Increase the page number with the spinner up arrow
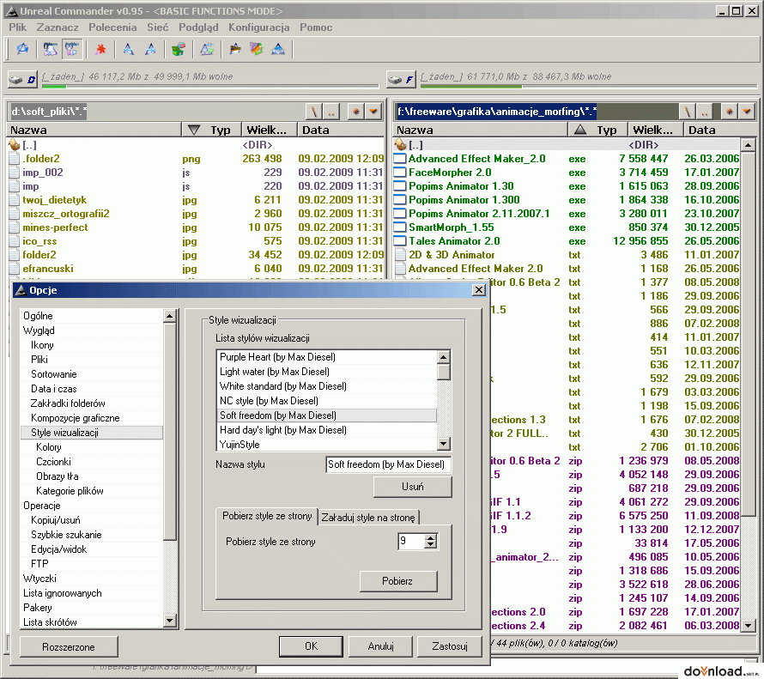 [430, 537]
